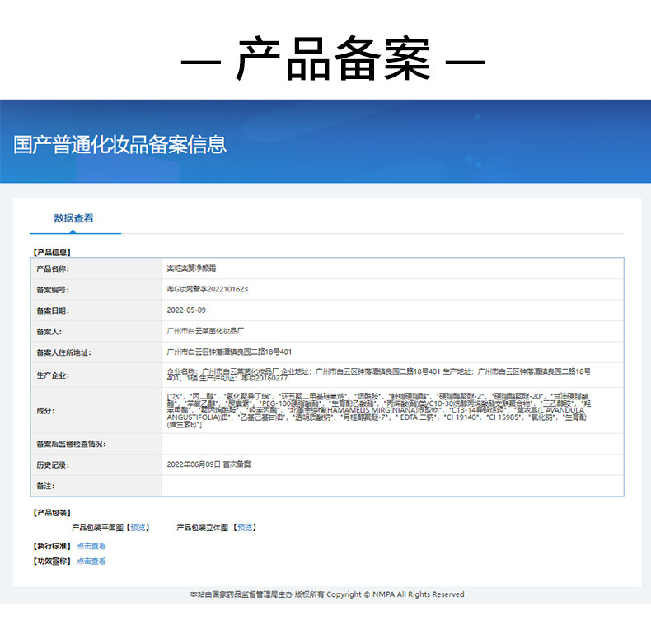The width and height of the screenshot is (651, 634).
Task: Click the 备案日期 label
Action: [53, 310]
